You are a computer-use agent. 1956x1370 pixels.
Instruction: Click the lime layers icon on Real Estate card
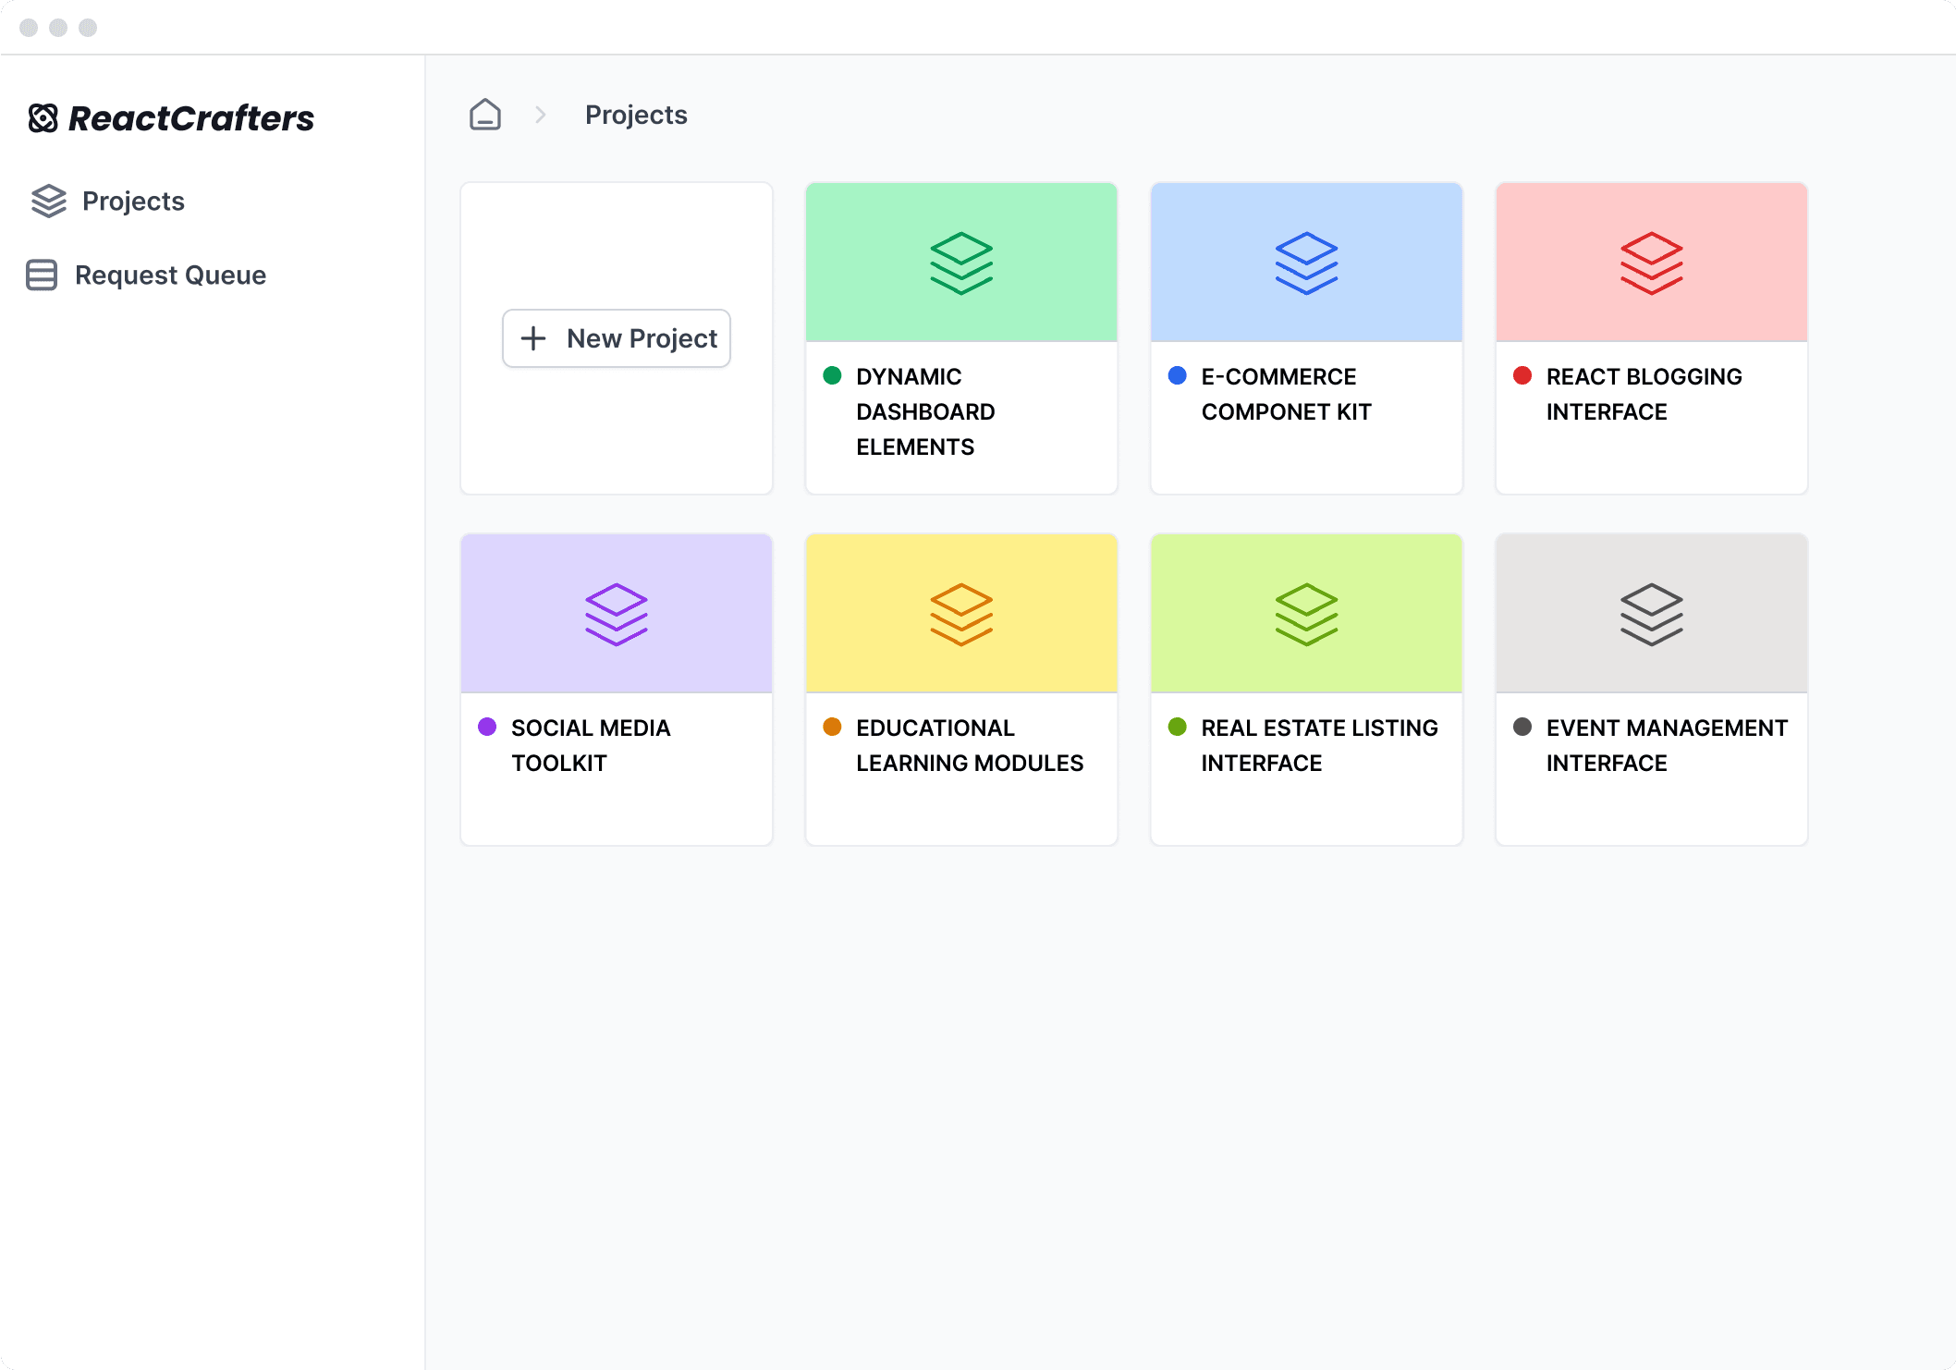point(1306,615)
